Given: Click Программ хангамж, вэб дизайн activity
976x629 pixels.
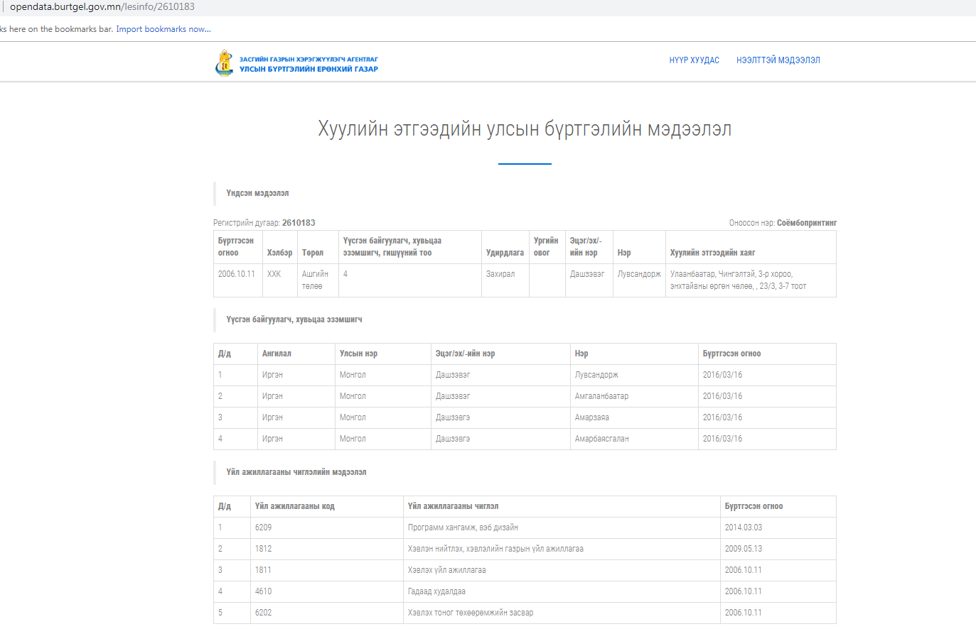Looking at the screenshot, I should tap(463, 527).
